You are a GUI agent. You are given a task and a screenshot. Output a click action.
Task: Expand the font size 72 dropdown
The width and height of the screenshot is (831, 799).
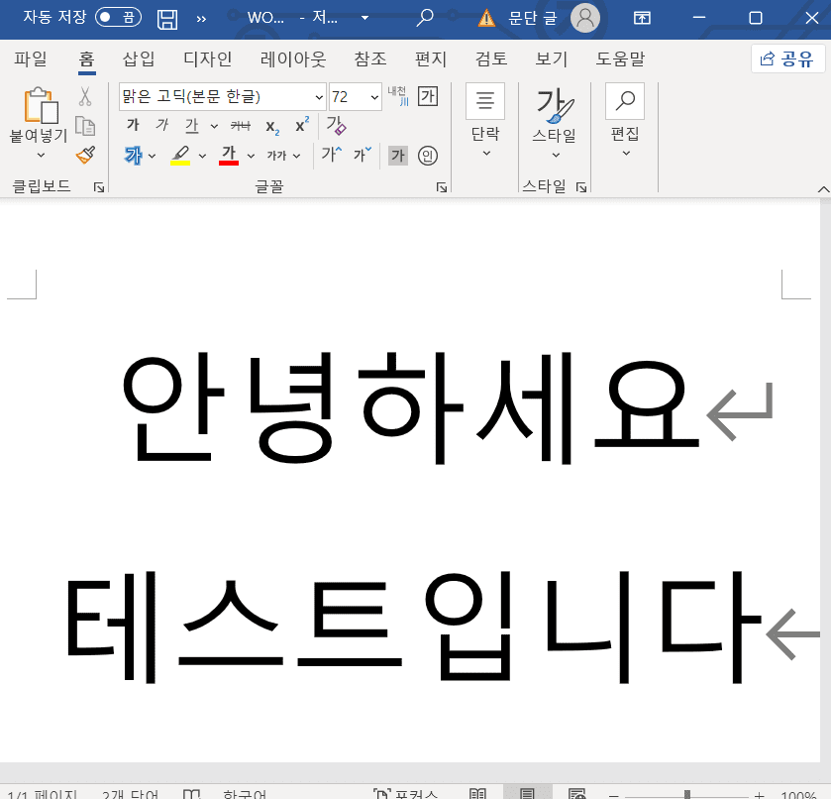click(374, 97)
